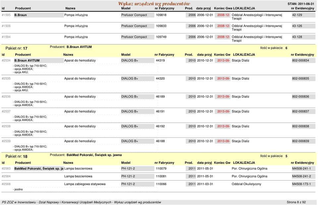Click the 'Pakiet nr: 17' heading
The width and height of the screenshot is (318, 205).
17,48
